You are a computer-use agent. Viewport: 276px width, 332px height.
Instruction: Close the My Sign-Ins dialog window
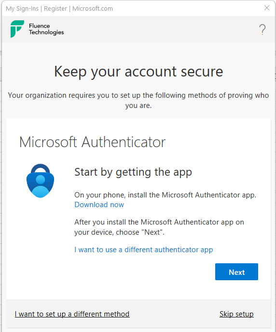[267, 8]
